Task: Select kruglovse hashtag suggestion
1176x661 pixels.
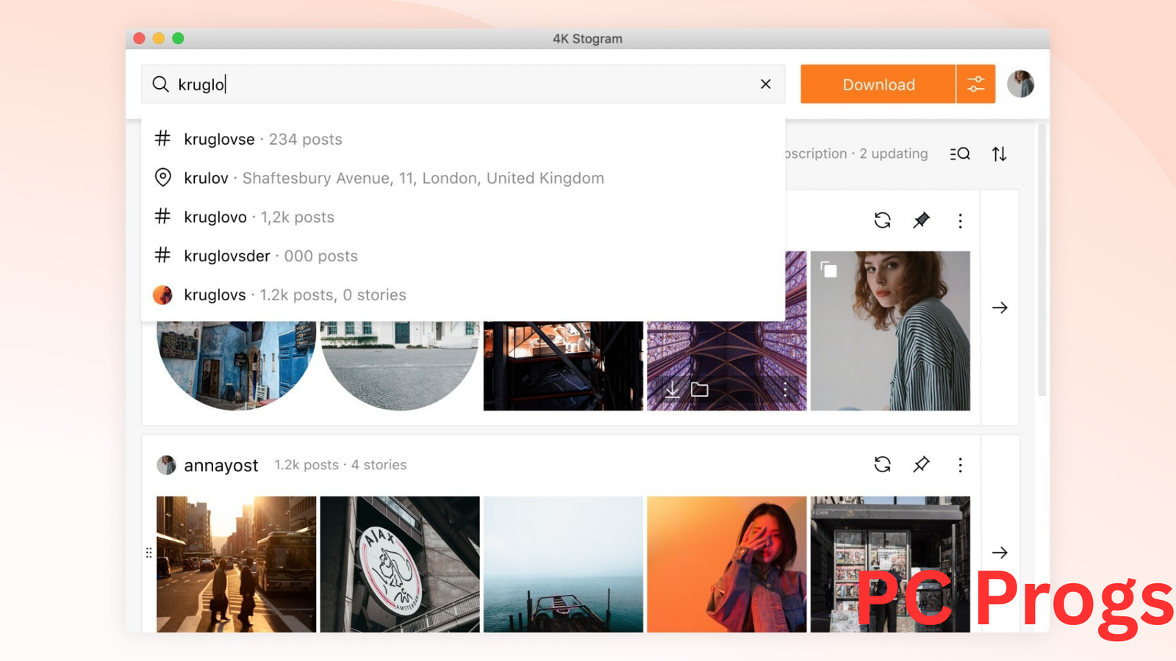Action: click(463, 139)
